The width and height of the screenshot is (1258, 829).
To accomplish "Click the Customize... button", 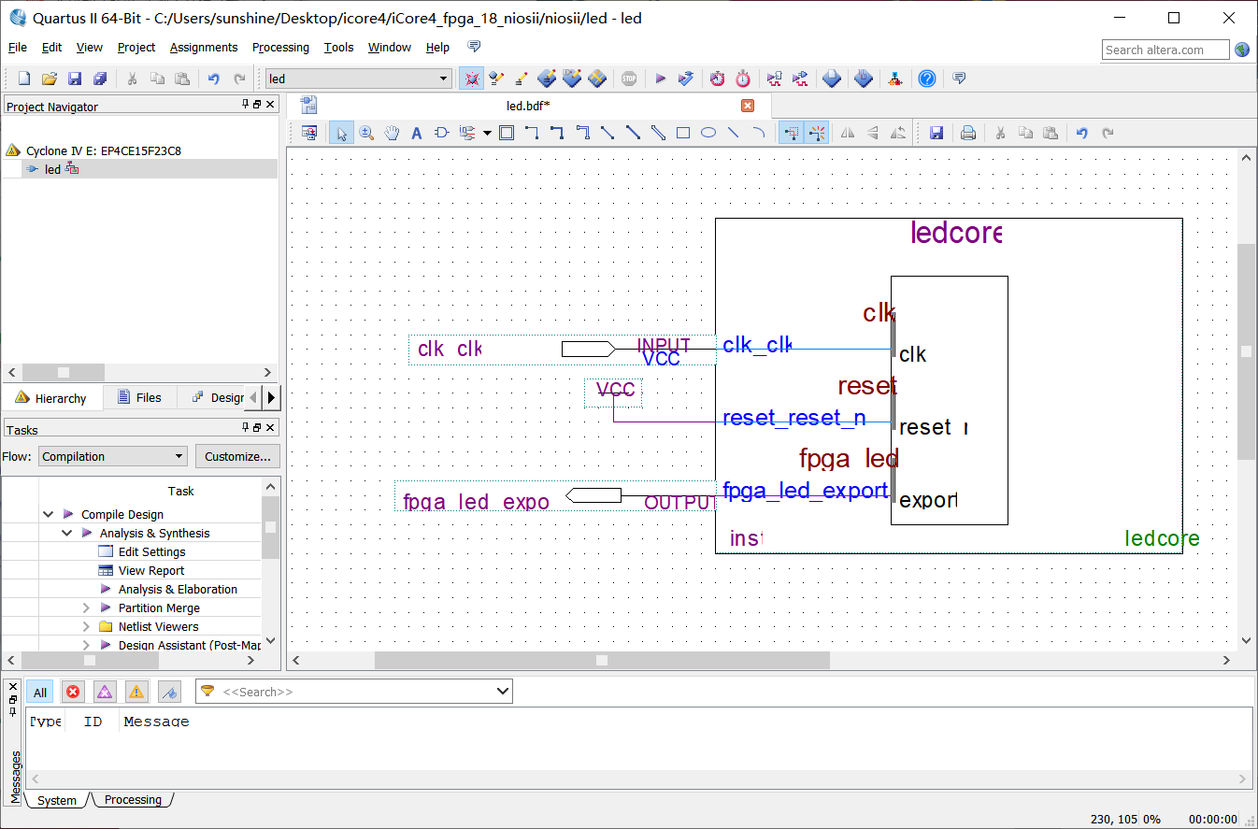I will click(237, 456).
